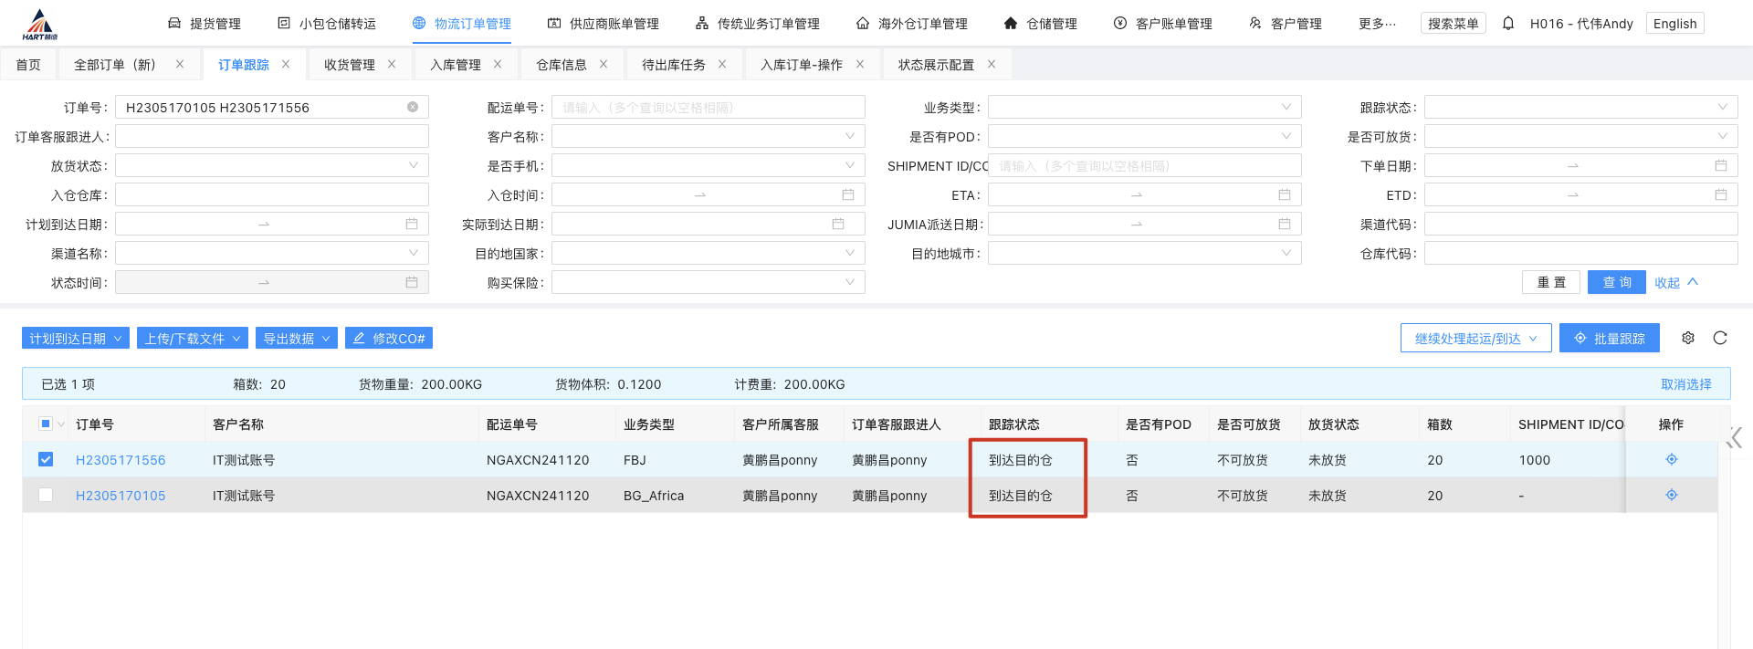Click the 配运单号 input field
Viewport: 1753px width, 649px height.
tap(708, 108)
